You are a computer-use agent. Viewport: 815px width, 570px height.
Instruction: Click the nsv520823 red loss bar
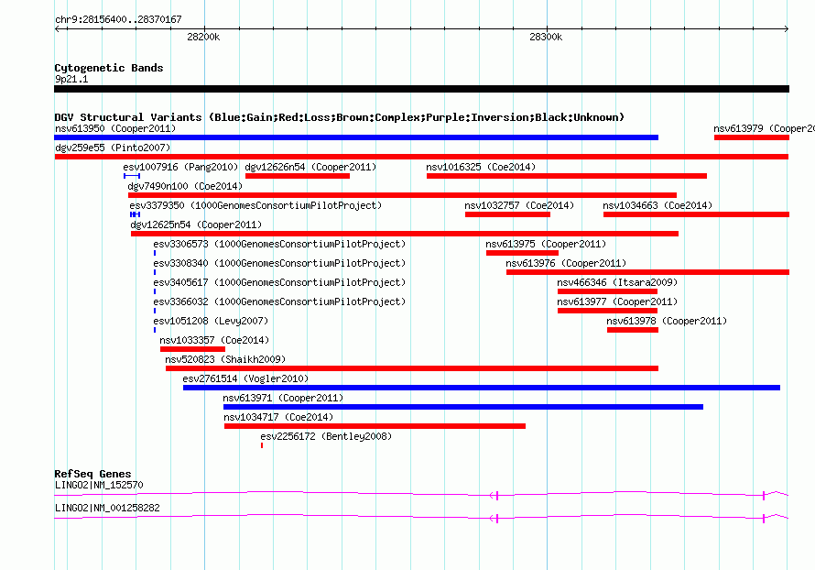coord(412,368)
